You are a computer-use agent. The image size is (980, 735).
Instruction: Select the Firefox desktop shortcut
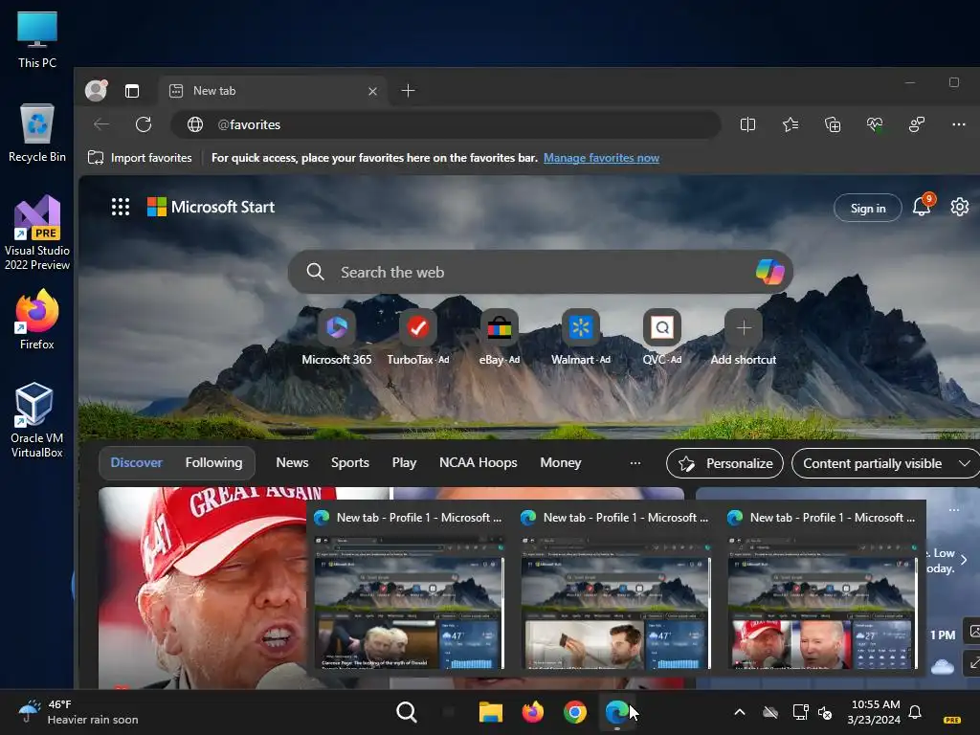(37, 320)
